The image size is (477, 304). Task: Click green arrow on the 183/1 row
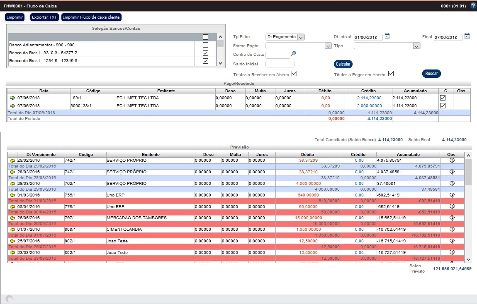(12, 98)
